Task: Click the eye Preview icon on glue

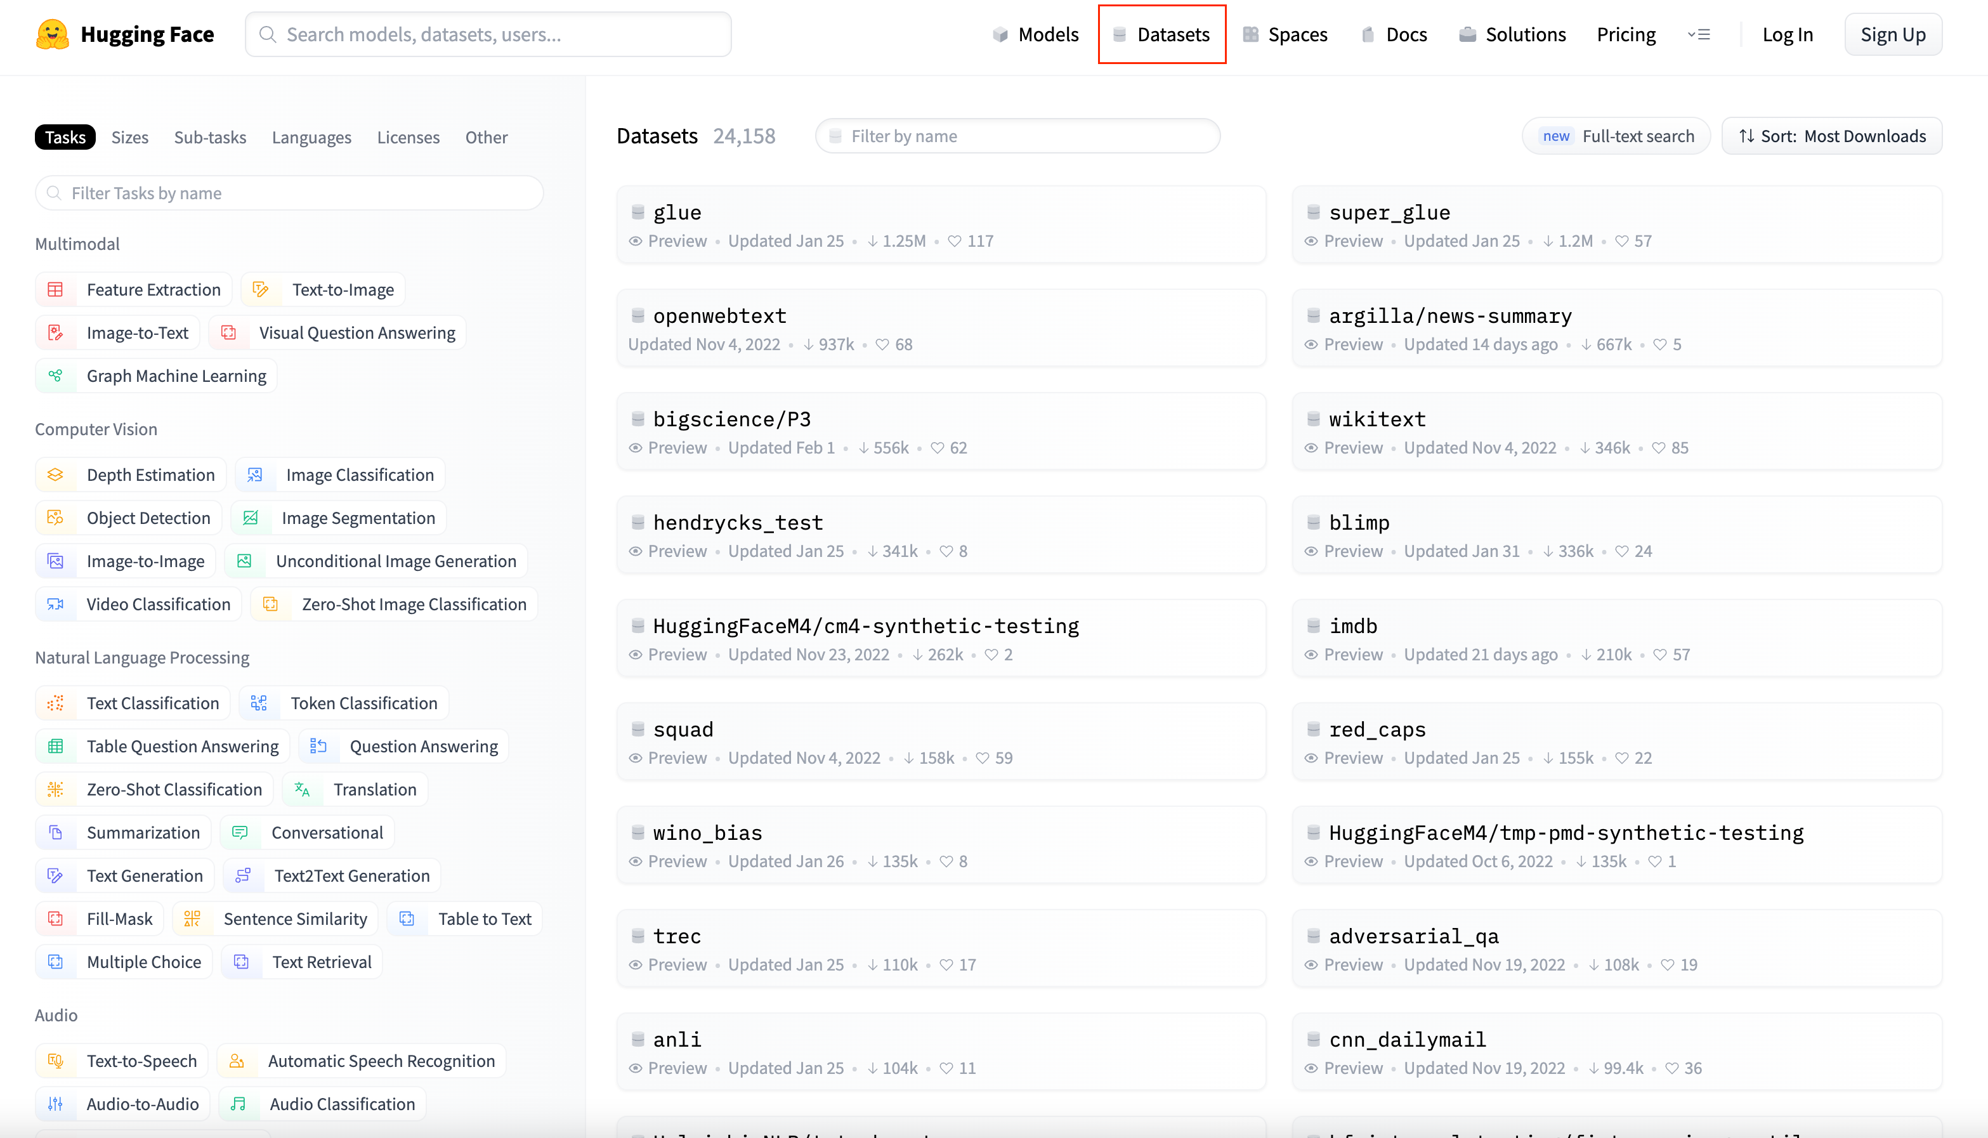Action: (636, 241)
